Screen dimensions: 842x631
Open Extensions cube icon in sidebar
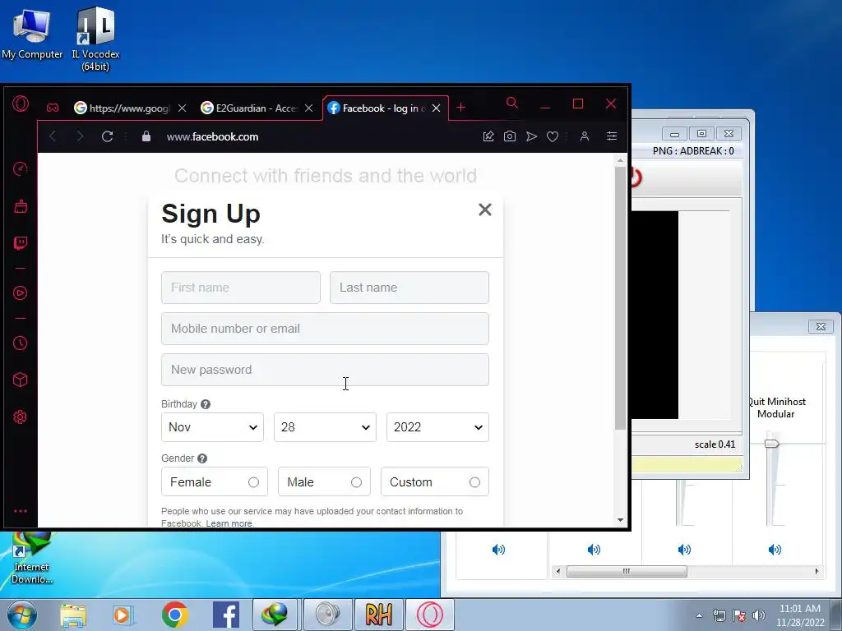[21, 380]
